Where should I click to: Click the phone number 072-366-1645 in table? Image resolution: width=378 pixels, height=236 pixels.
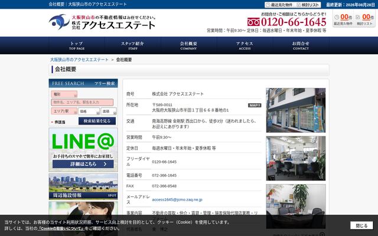click(164, 175)
